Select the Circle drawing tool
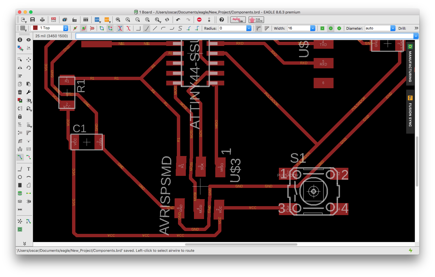 20,177
